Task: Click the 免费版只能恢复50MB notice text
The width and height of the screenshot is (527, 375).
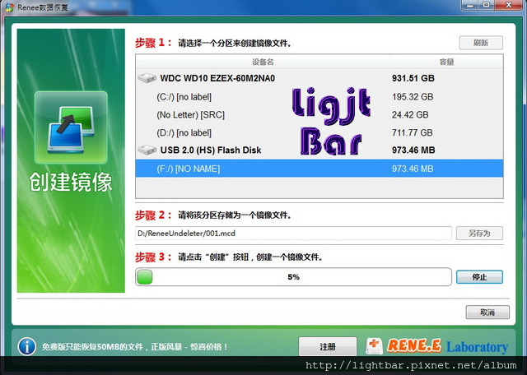Action: click(134, 346)
